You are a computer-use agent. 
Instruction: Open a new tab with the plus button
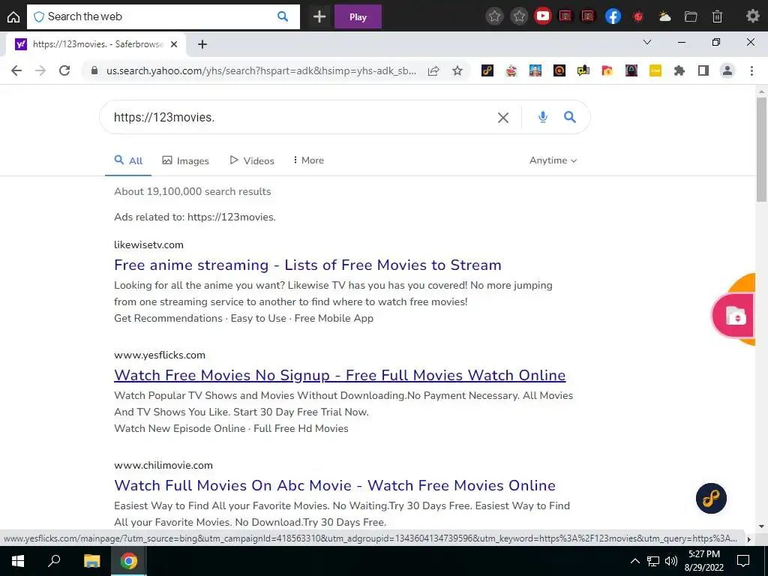tap(202, 44)
